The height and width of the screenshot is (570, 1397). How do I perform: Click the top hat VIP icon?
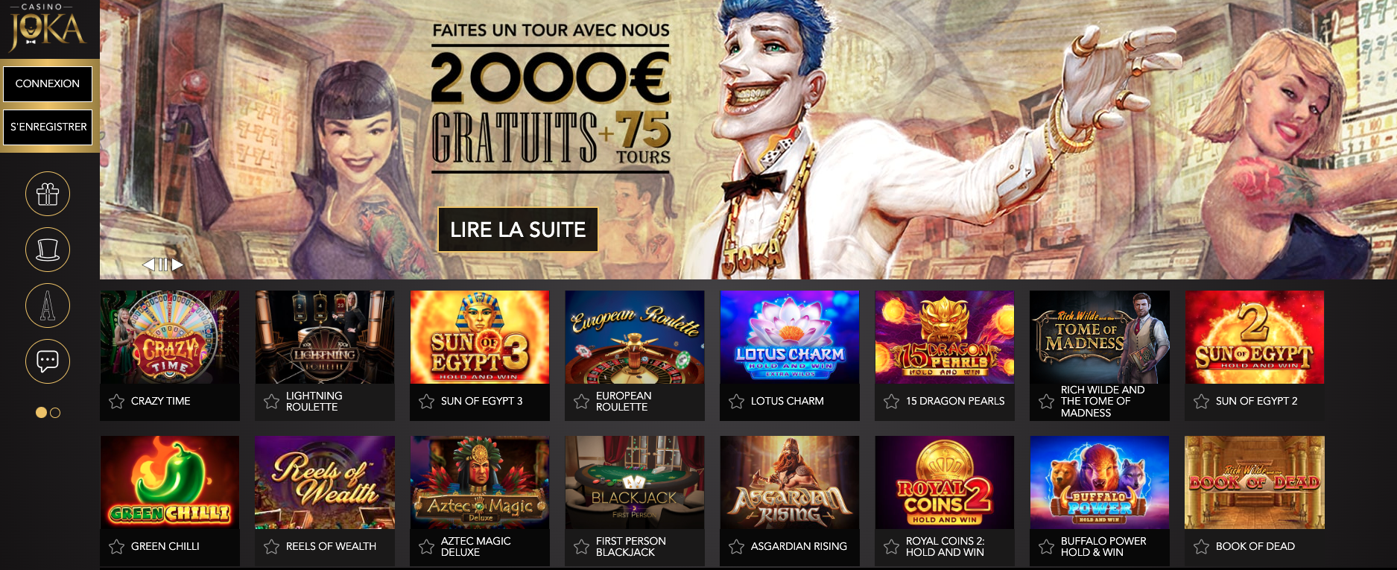click(x=48, y=250)
